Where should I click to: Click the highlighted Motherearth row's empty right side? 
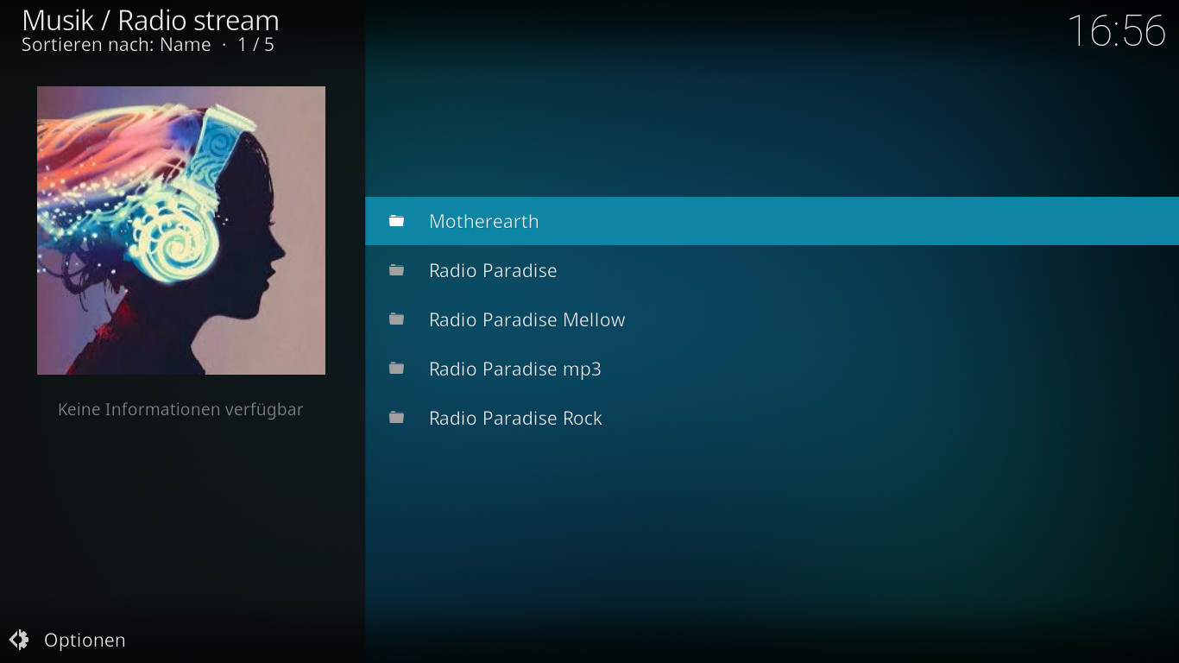(x=863, y=221)
